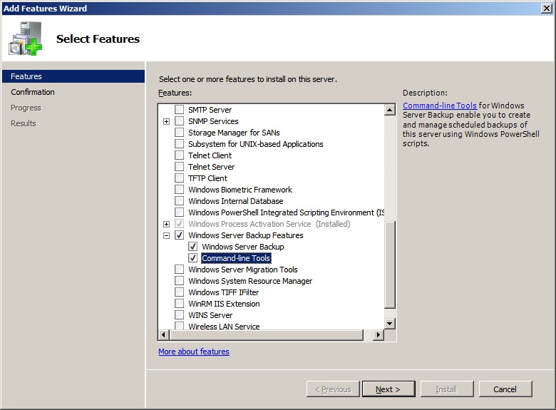Check the SMTP Server checkbox
Screen dimensions: 556x410
[x=180, y=110]
